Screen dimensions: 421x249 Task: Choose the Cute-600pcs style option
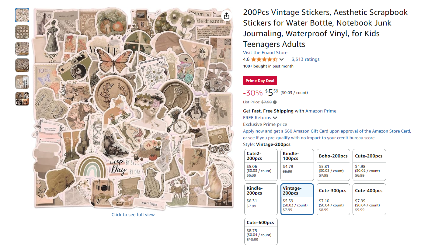pyautogui.click(x=261, y=231)
